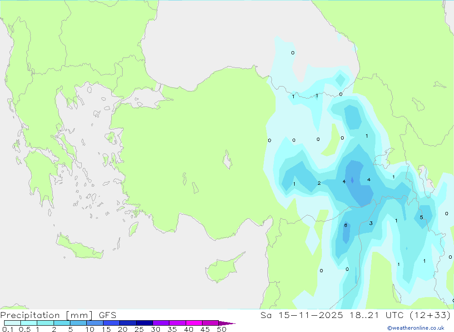Pick the 15–20 mm legend color swatch
Viewport: 454px width, 332px height.
tap(111, 323)
